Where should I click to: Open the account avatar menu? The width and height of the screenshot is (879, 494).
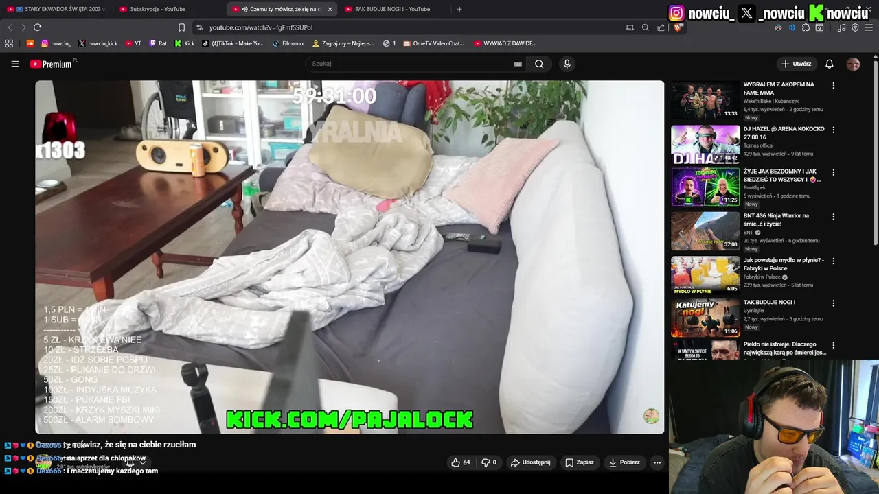tap(853, 64)
